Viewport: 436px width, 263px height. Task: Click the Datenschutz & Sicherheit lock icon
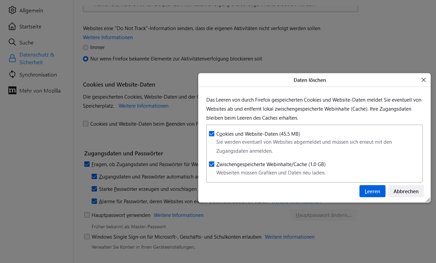pos(12,58)
